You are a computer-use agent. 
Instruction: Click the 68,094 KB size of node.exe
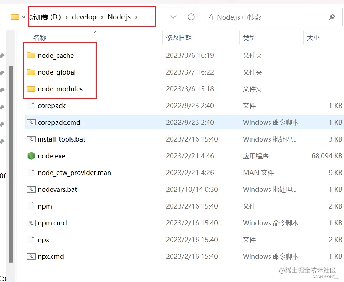click(327, 156)
